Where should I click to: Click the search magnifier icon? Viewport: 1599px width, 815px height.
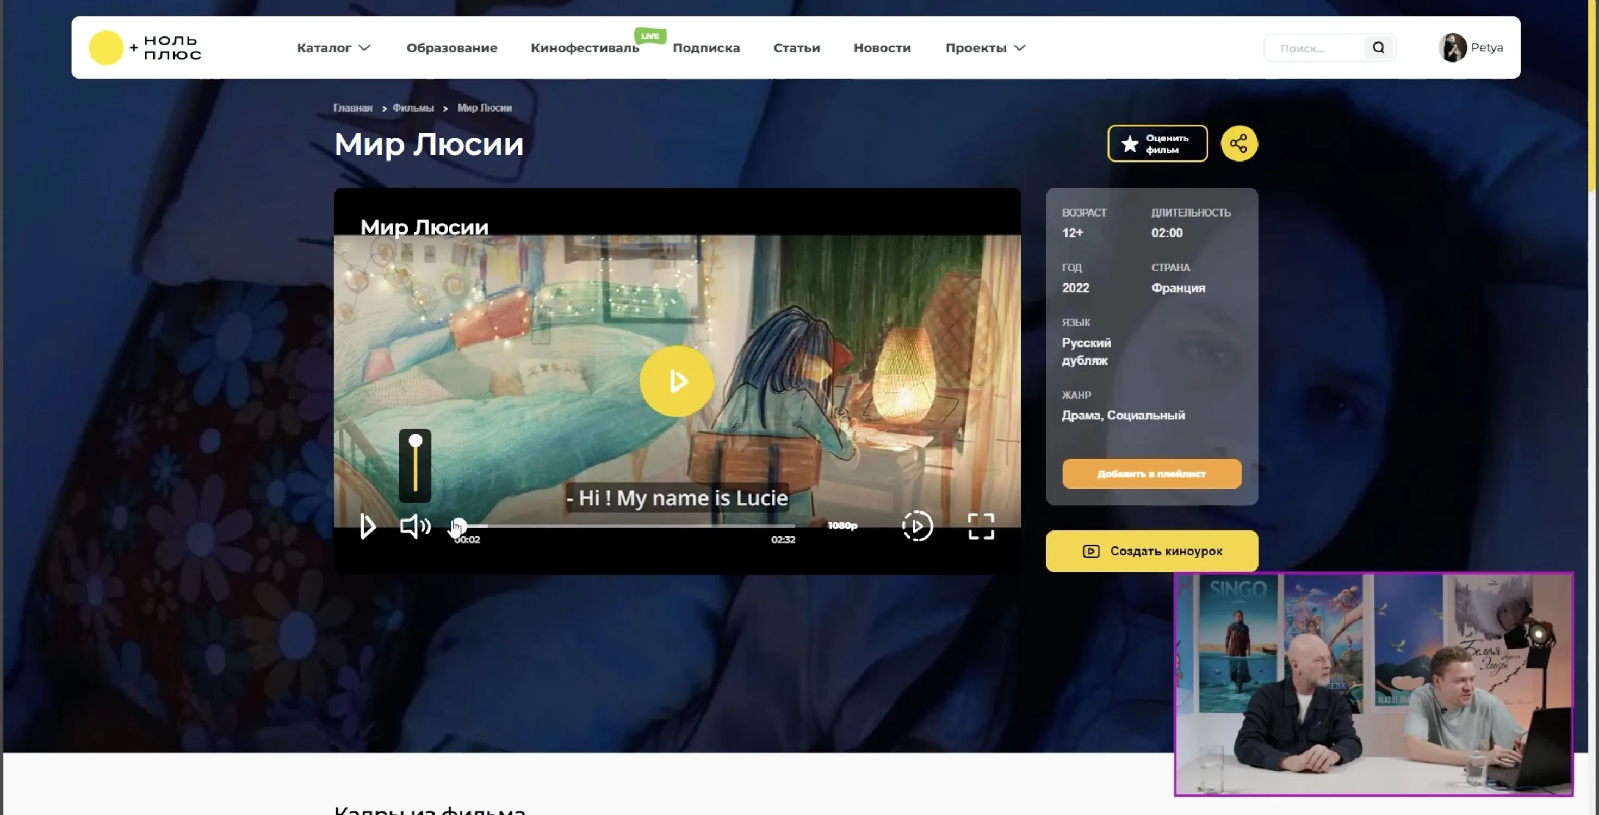1379,48
